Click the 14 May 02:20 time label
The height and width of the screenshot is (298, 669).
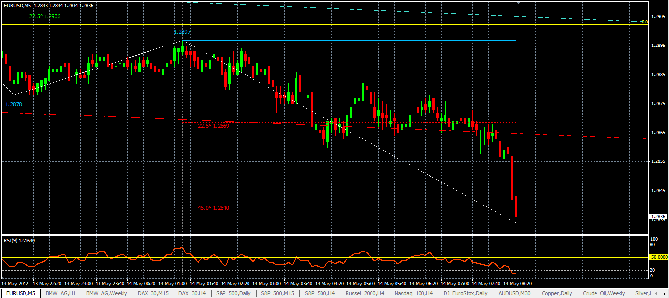[235, 284]
